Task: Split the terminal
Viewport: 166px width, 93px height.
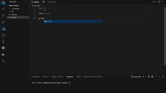Action: tap(149, 76)
